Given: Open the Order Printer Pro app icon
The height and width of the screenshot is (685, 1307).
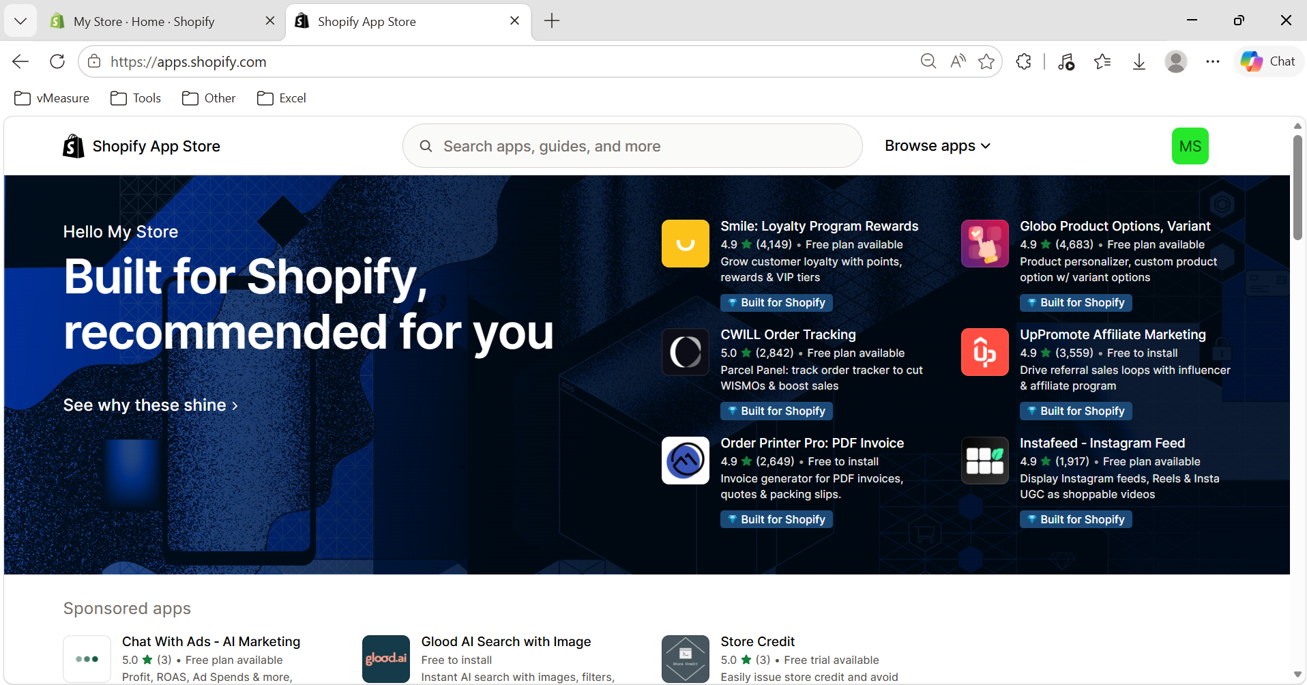Looking at the screenshot, I should tap(685, 461).
